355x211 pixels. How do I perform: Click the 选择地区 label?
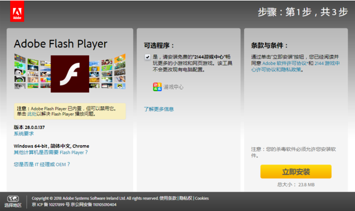pyautogui.click(x=13, y=205)
